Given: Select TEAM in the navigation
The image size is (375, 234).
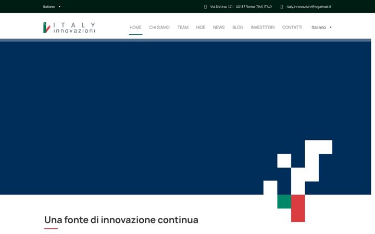Looking at the screenshot, I should coord(183,28).
